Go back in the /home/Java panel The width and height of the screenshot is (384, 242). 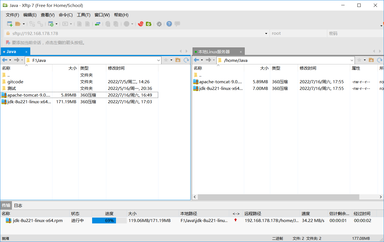[196, 60]
